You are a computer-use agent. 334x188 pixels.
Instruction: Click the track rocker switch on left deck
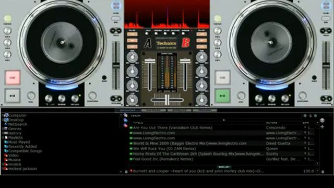point(116,31)
